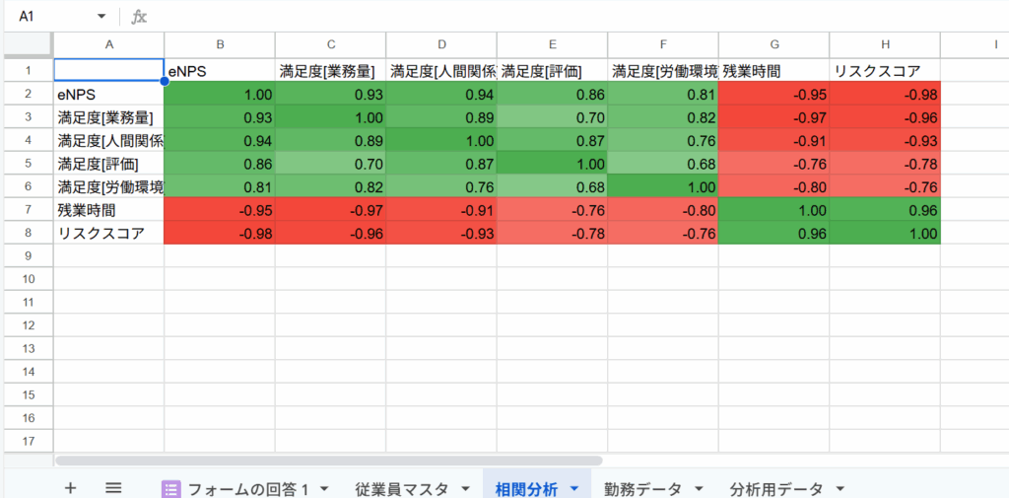Image resolution: width=1009 pixels, height=498 pixels.
Task: Select column H header
Action: coord(885,44)
